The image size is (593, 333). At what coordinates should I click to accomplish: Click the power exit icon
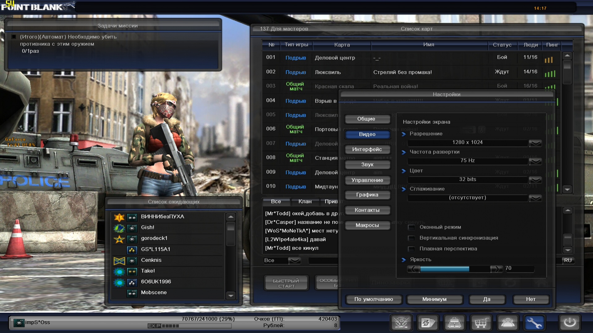tap(570, 323)
